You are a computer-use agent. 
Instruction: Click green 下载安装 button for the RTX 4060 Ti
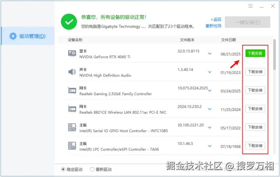[x=255, y=53]
